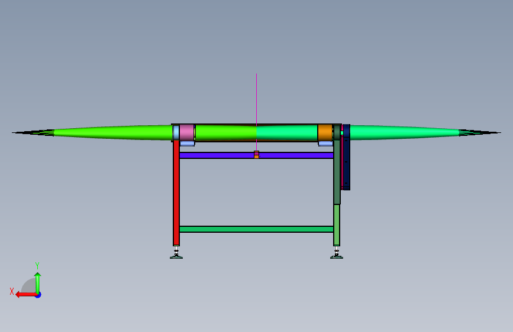Click the red X axis arrow on triad
This screenshot has height=332, width=513.
[26, 295]
